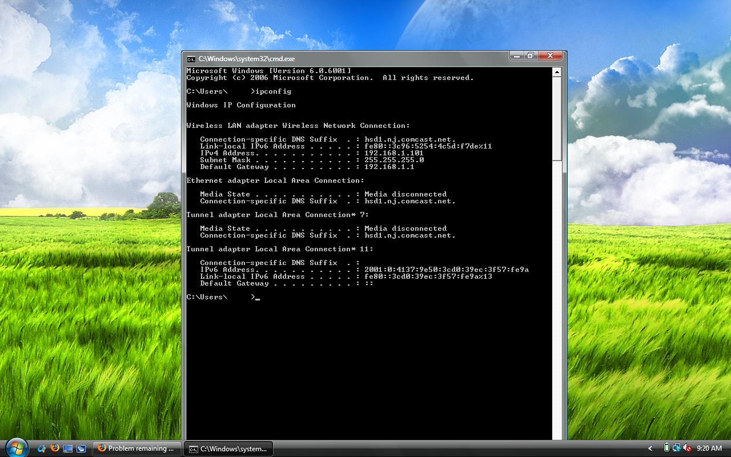Click the "Wireless LAN adapter Wireless Network Connection:" heading
This screenshot has width=731, height=457.
coord(298,126)
